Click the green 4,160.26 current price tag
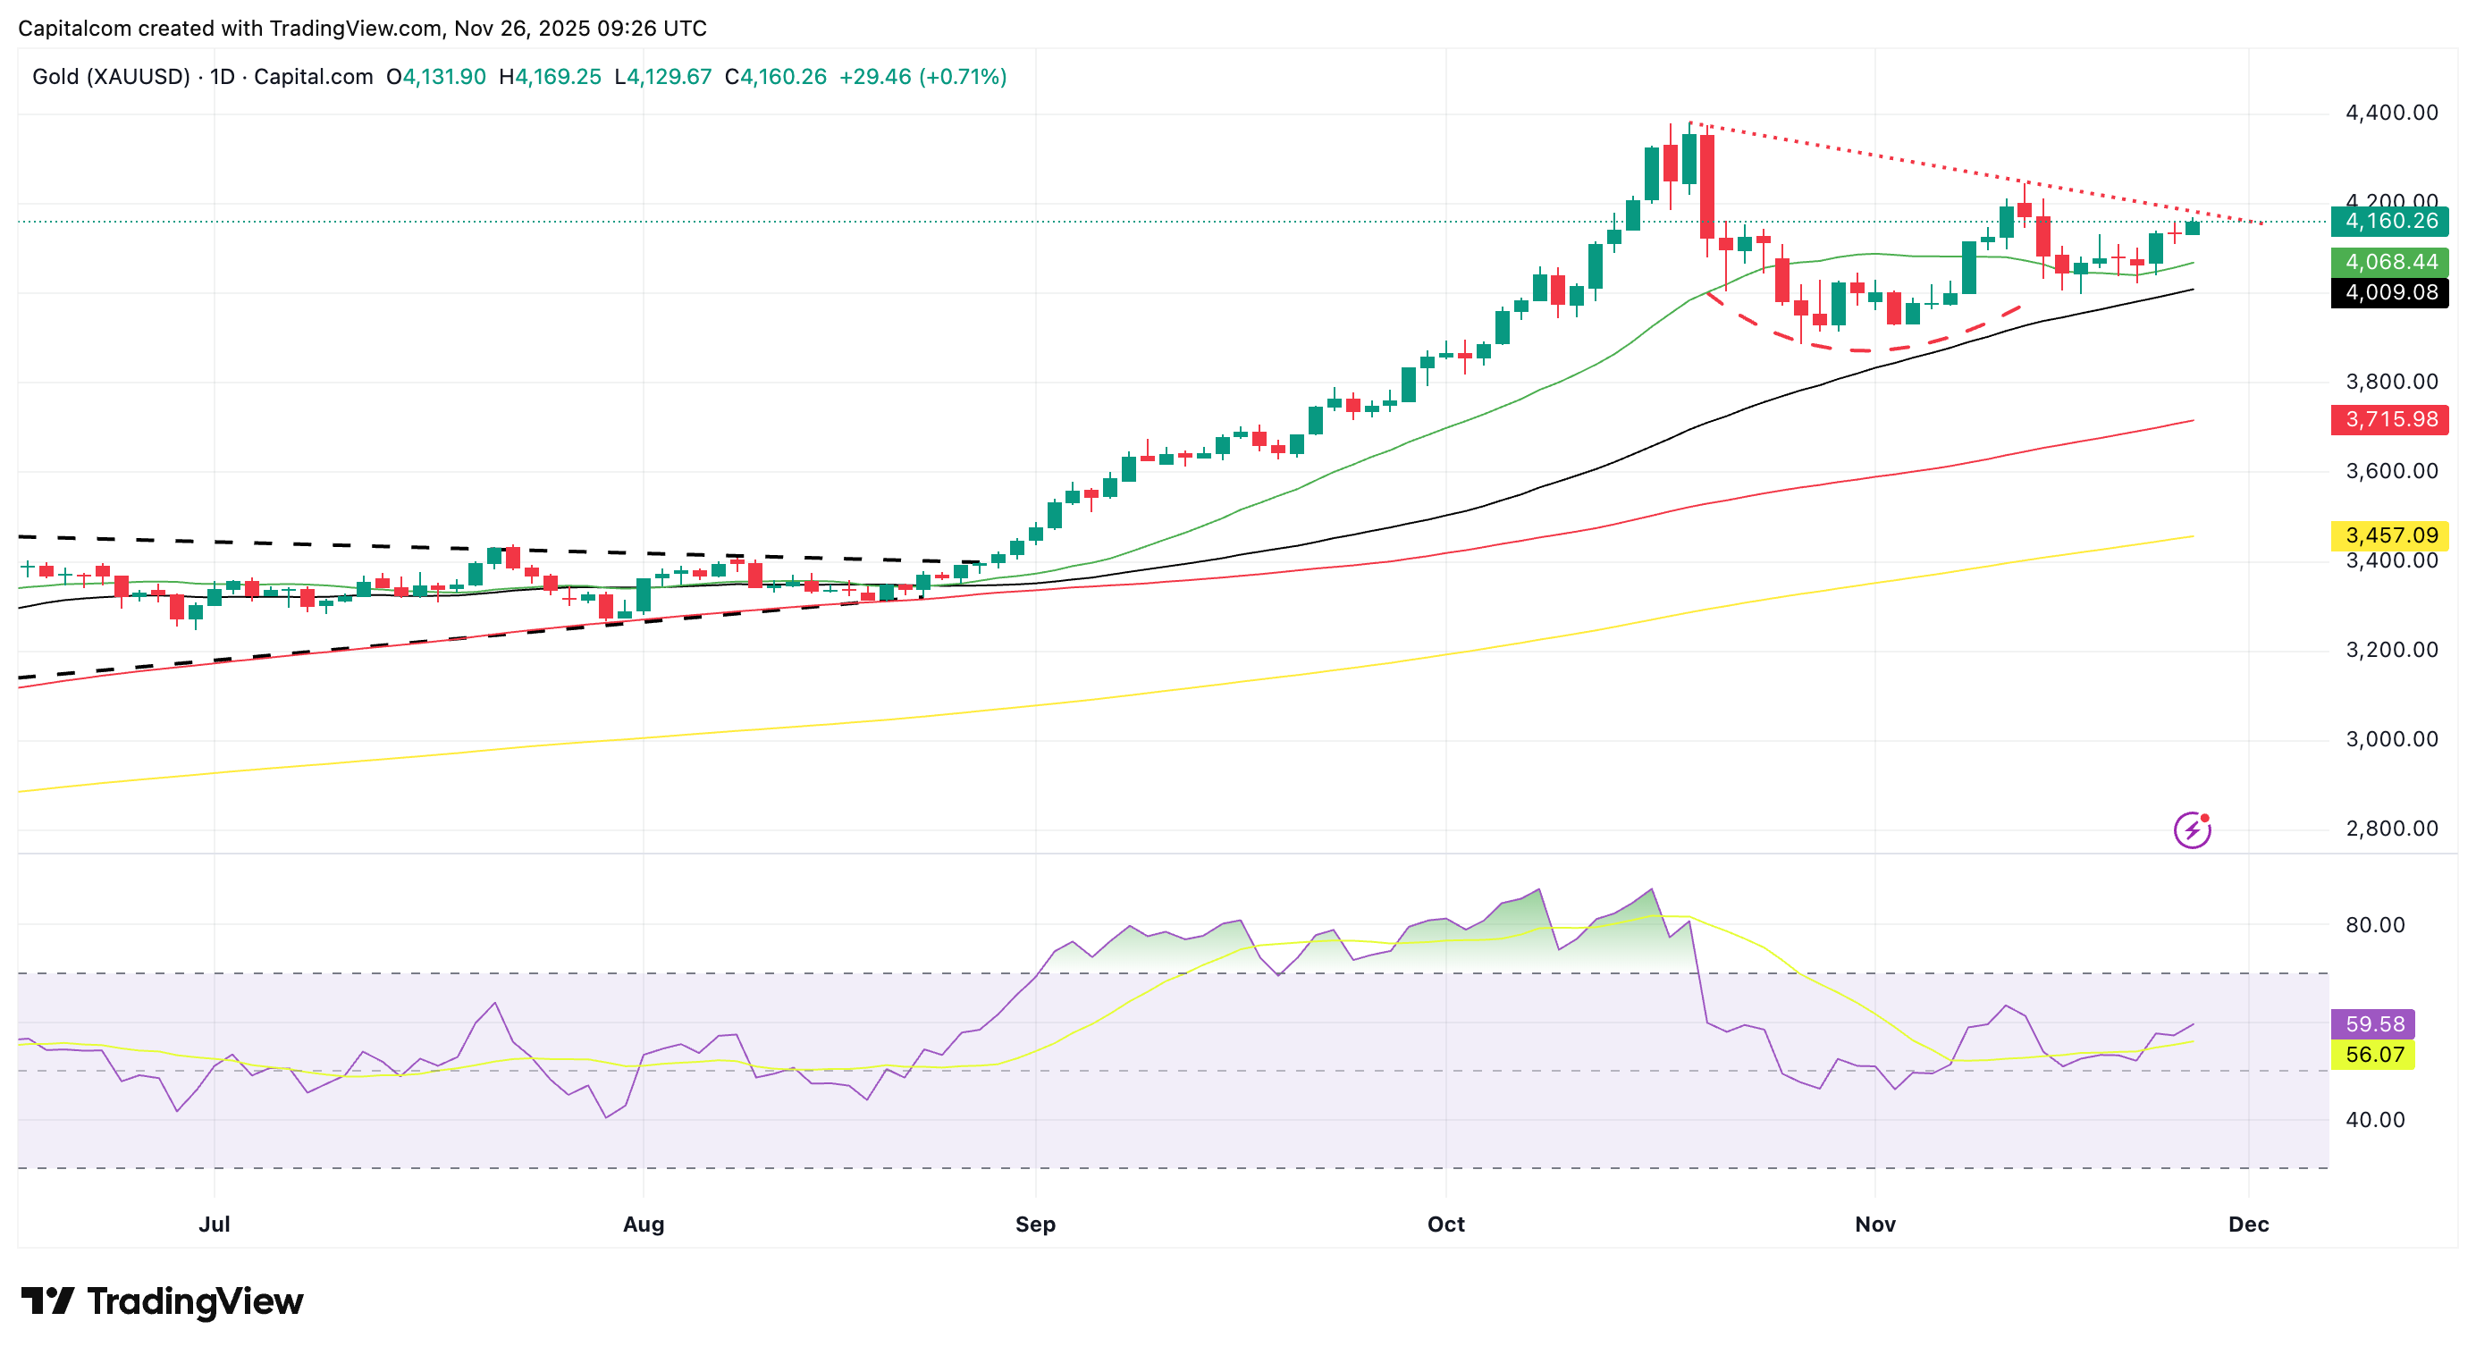Viewport: 2476px width, 1355px height. [x=2389, y=221]
